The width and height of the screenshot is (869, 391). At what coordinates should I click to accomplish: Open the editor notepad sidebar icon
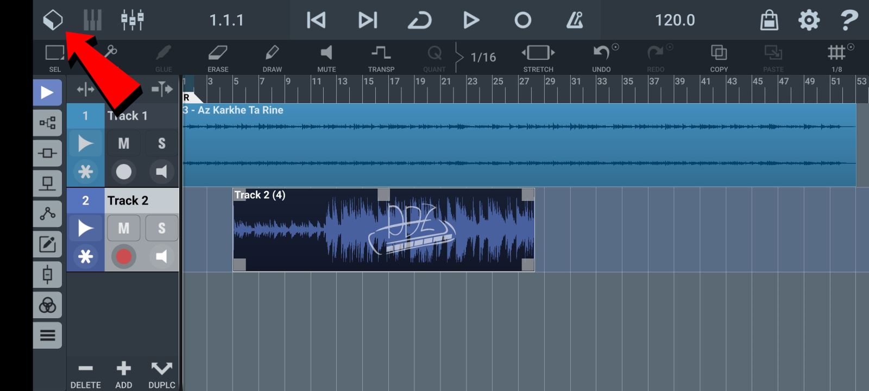pyautogui.click(x=47, y=244)
